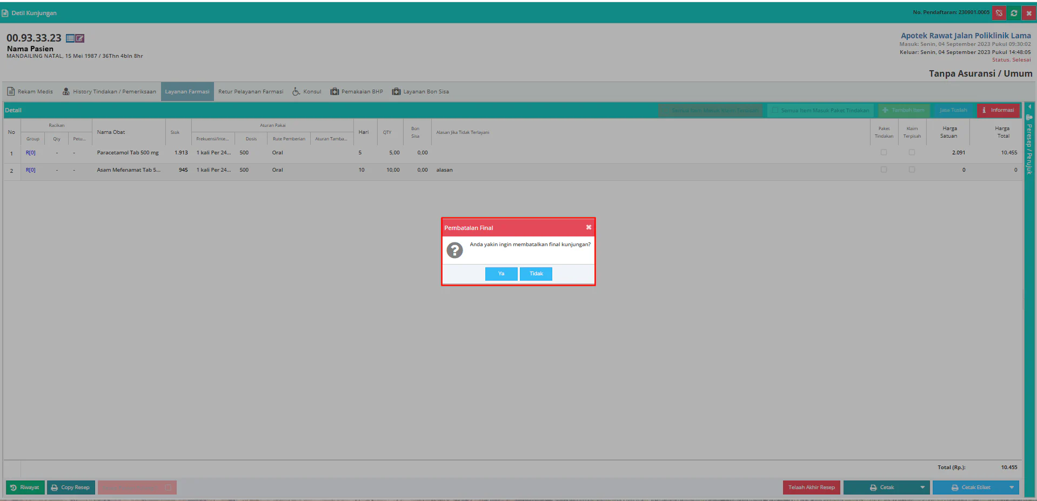Screen dimensions: 1037x501
Task: Select Asam Mefenamat Tab drug name cell
Action: click(129, 170)
